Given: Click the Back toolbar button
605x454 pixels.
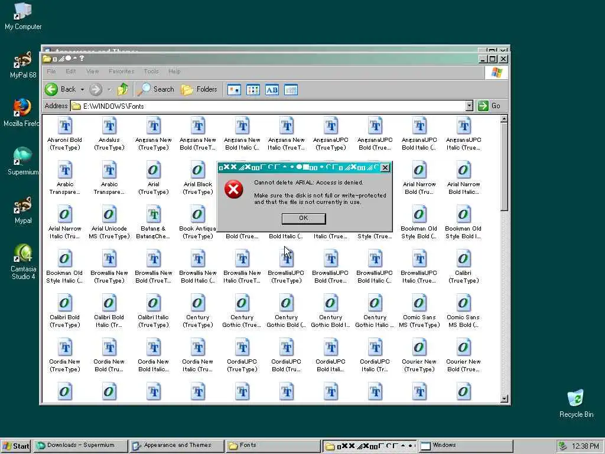Looking at the screenshot, I should [60, 89].
